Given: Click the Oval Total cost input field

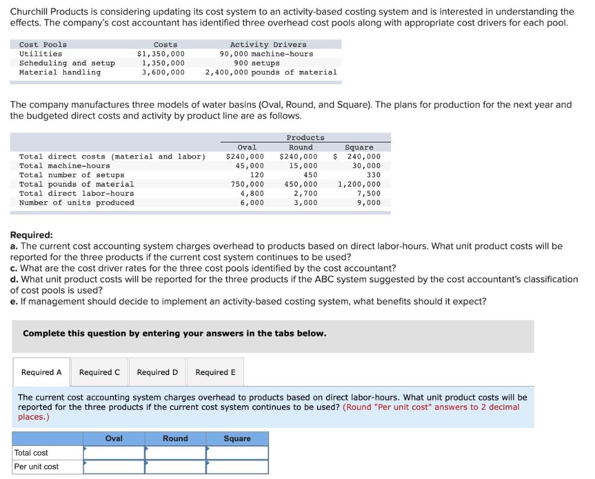Looking at the screenshot, I should point(114,452).
